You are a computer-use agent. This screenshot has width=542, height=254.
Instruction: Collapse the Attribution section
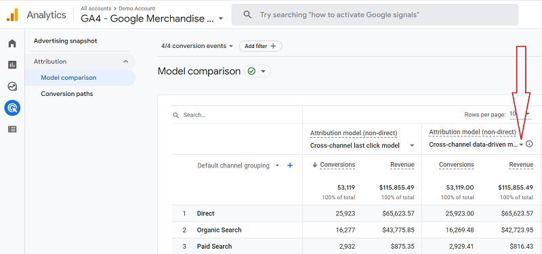click(x=126, y=61)
